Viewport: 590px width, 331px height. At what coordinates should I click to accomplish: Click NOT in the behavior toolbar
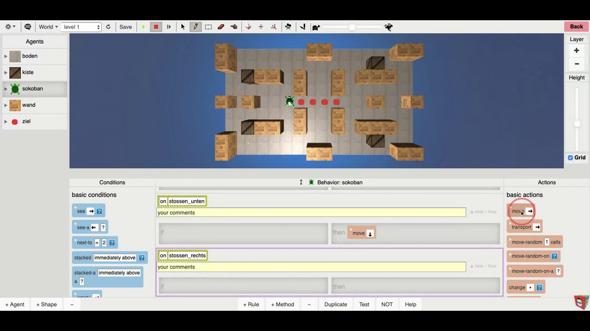click(387, 304)
